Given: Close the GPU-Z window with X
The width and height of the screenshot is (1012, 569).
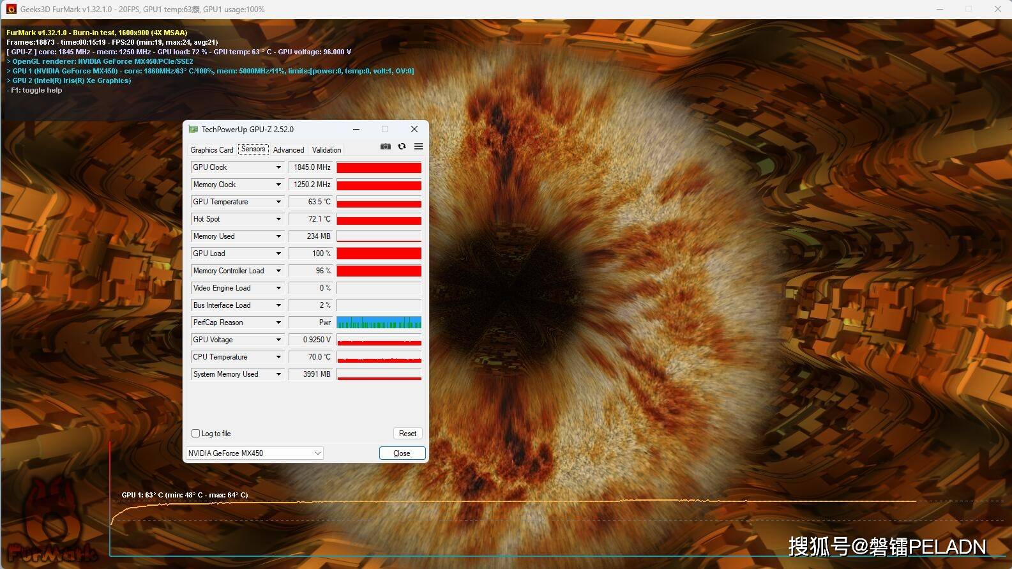Looking at the screenshot, I should coord(414,129).
